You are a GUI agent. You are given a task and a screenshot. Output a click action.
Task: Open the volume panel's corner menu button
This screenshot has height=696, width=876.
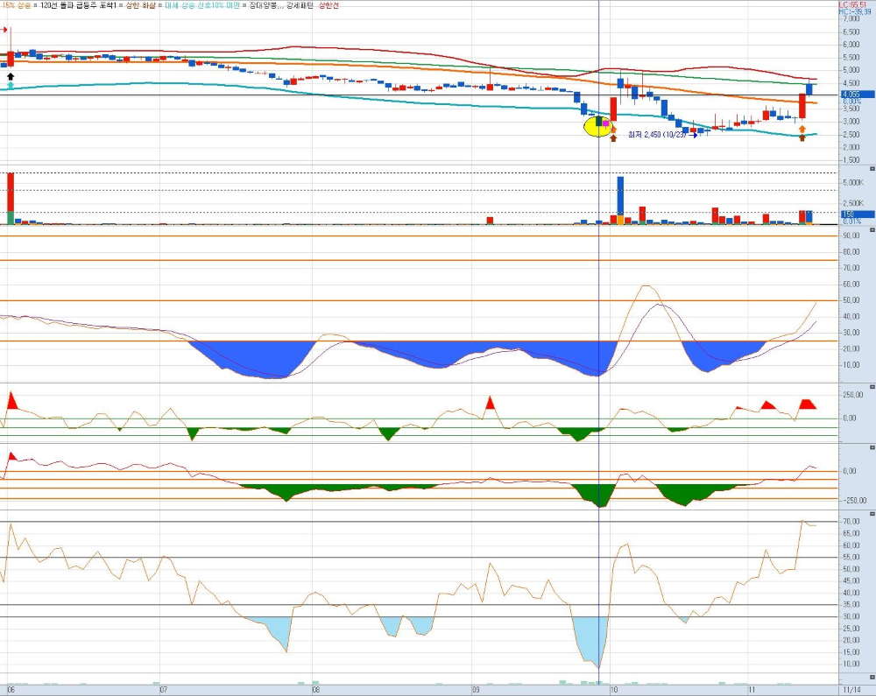872,168
